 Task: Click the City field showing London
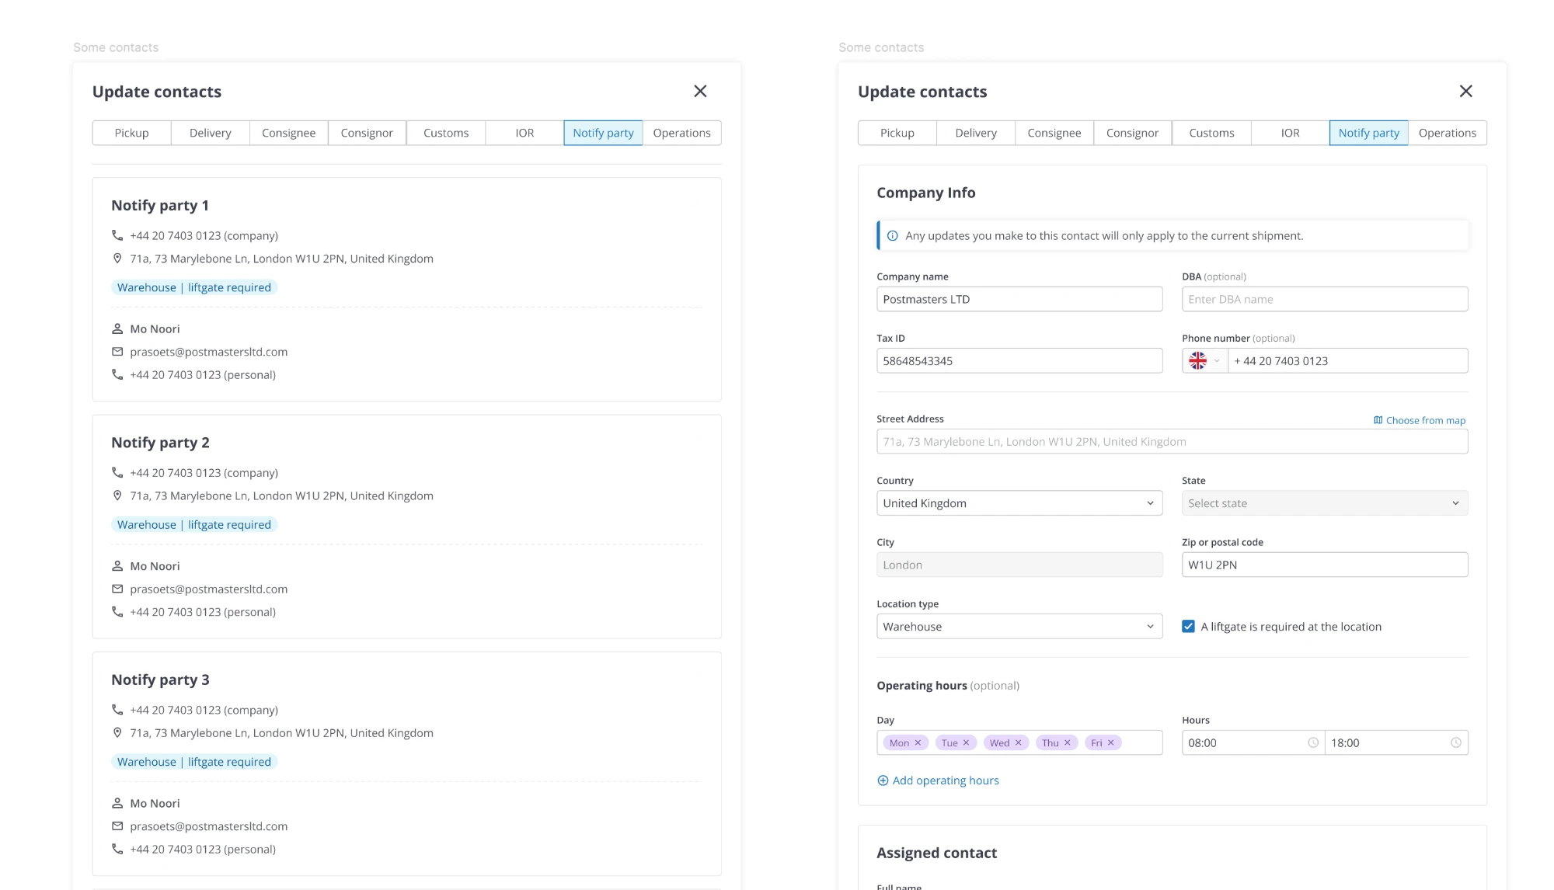(1019, 565)
